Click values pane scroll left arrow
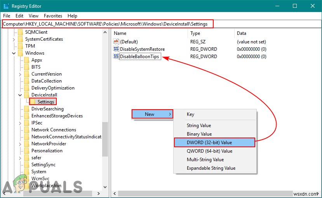Image resolution: width=322 pixels, height=198 pixels. [x=115, y=193]
